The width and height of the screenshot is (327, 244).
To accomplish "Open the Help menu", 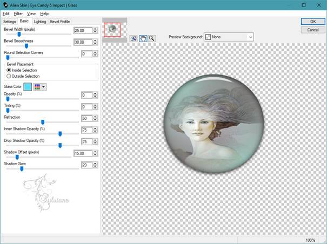I will coord(44,13).
